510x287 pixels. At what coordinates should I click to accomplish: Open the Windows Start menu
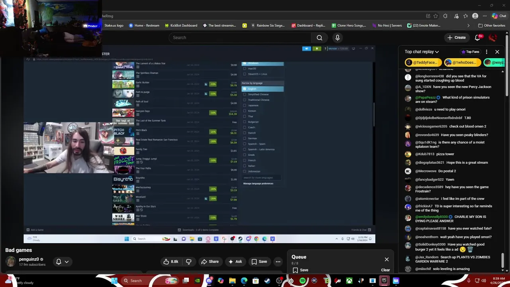point(114,281)
